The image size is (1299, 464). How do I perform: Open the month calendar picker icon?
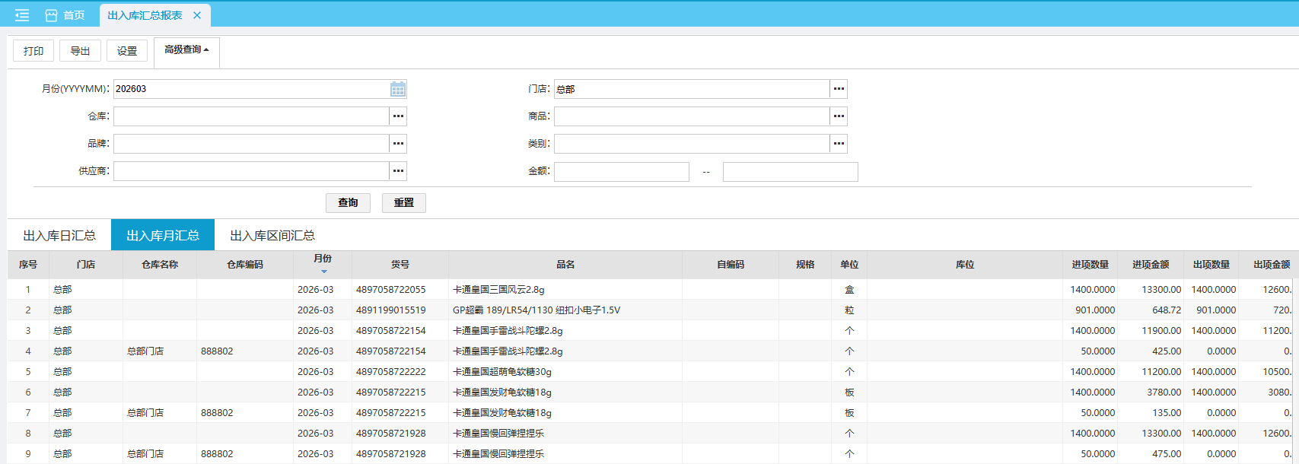tap(397, 89)
